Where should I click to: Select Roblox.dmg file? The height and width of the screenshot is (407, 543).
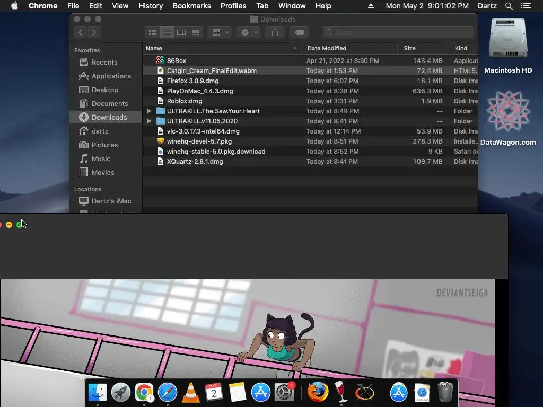[310, 101]
